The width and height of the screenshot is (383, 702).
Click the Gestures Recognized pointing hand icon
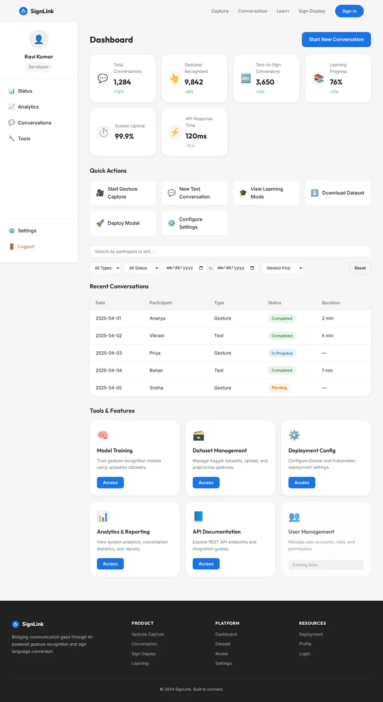tap(174, 79)
